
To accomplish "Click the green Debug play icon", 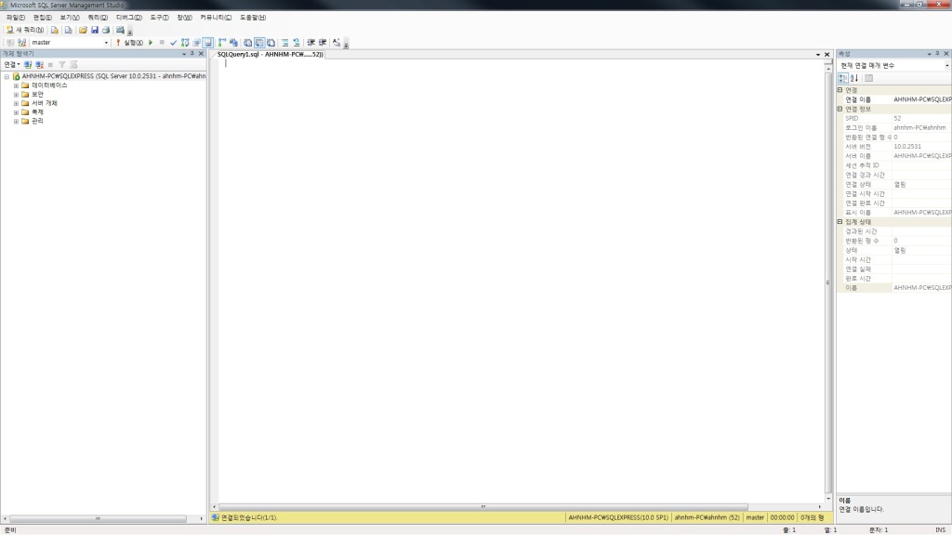I will point(151,43).
